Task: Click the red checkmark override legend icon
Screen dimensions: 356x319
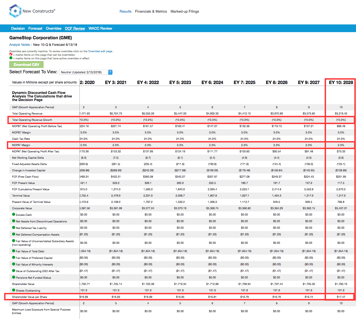Action: pyautogui.click(x=11, y=54)
